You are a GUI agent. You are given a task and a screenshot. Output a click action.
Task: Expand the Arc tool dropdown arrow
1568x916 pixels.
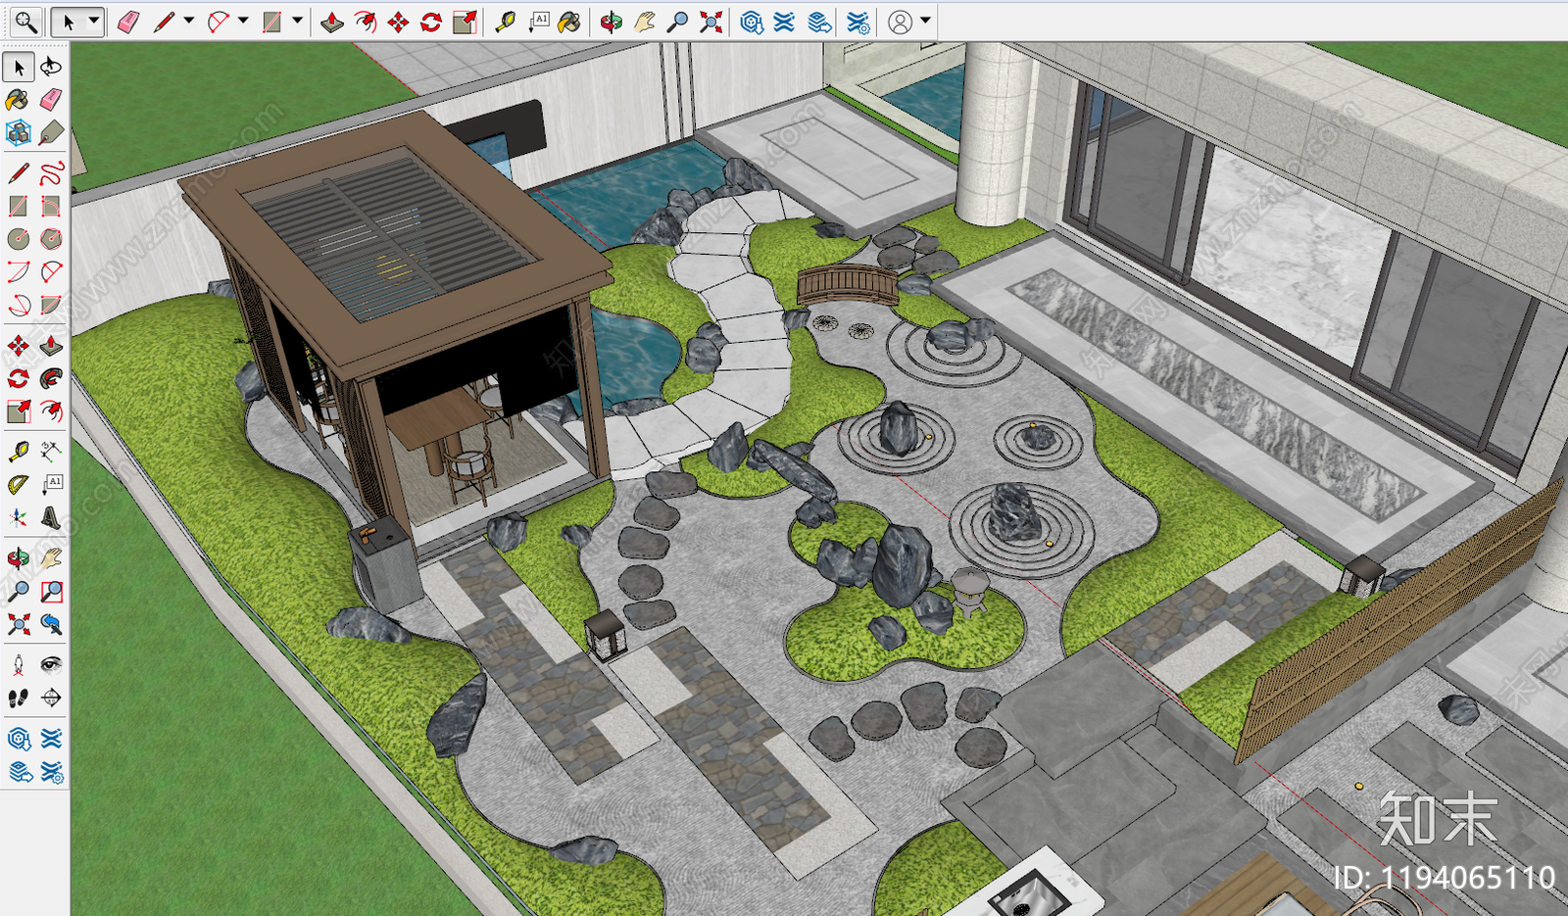243,21
